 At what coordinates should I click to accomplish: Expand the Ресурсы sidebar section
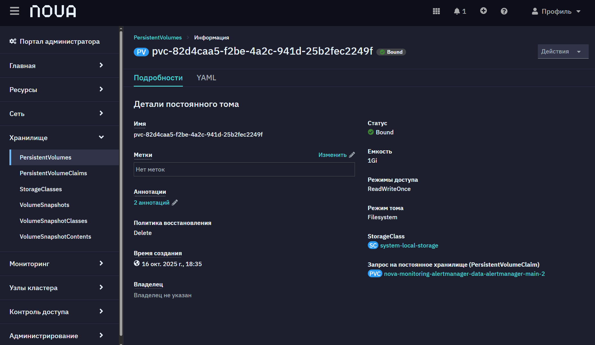click(59, 89)
